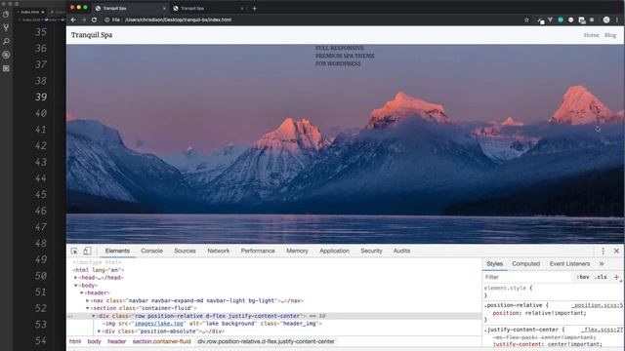
Task: Expand the nav navbar element node
Action: click(x=87, y=301)
